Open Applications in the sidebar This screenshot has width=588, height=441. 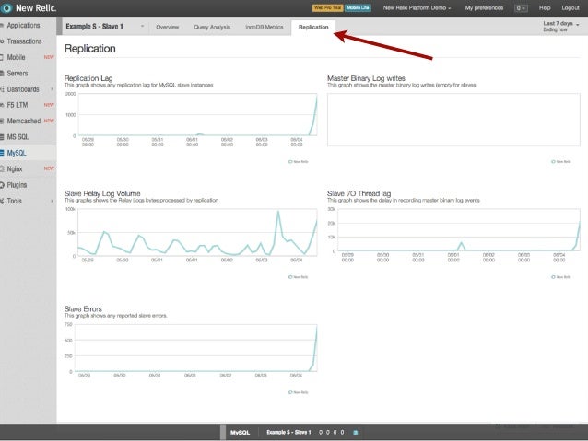[23, 26]
